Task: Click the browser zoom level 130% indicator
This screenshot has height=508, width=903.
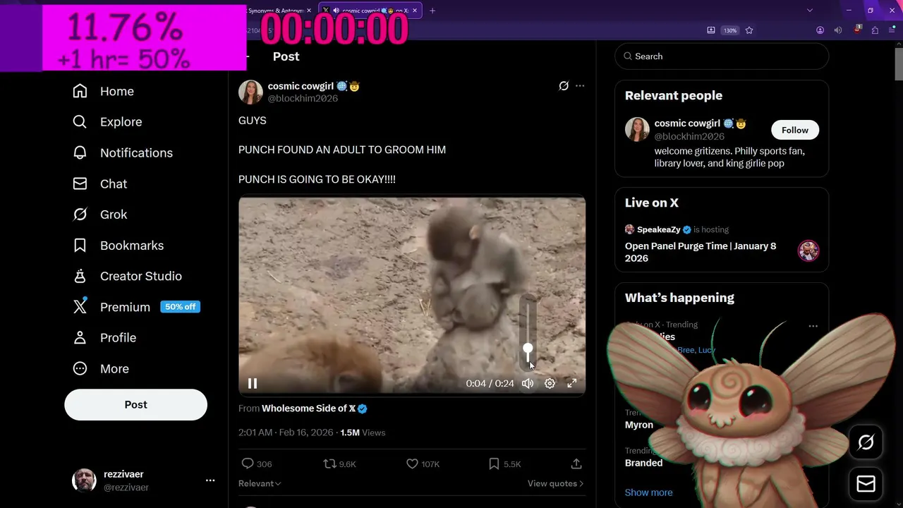Action: pos(730,30)
